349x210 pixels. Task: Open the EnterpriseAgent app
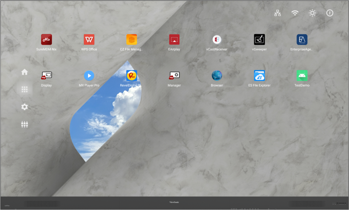click(302, 40)
